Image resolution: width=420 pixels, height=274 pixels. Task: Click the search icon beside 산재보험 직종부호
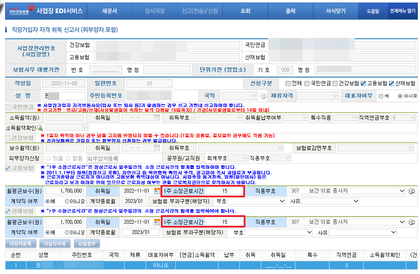coord(412,222)
